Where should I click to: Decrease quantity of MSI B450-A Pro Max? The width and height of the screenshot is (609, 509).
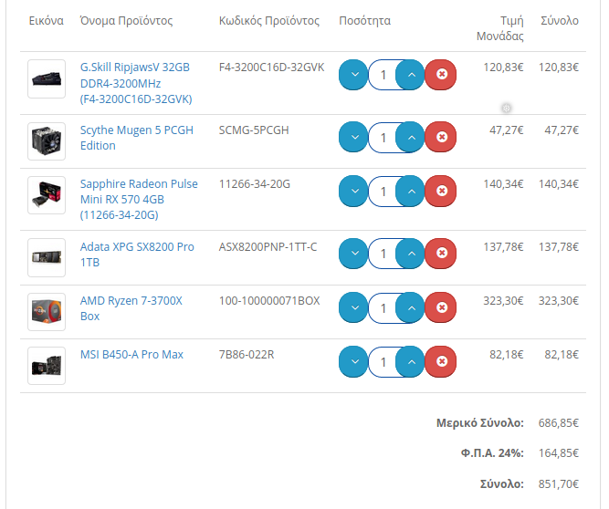tap(353, 361)
